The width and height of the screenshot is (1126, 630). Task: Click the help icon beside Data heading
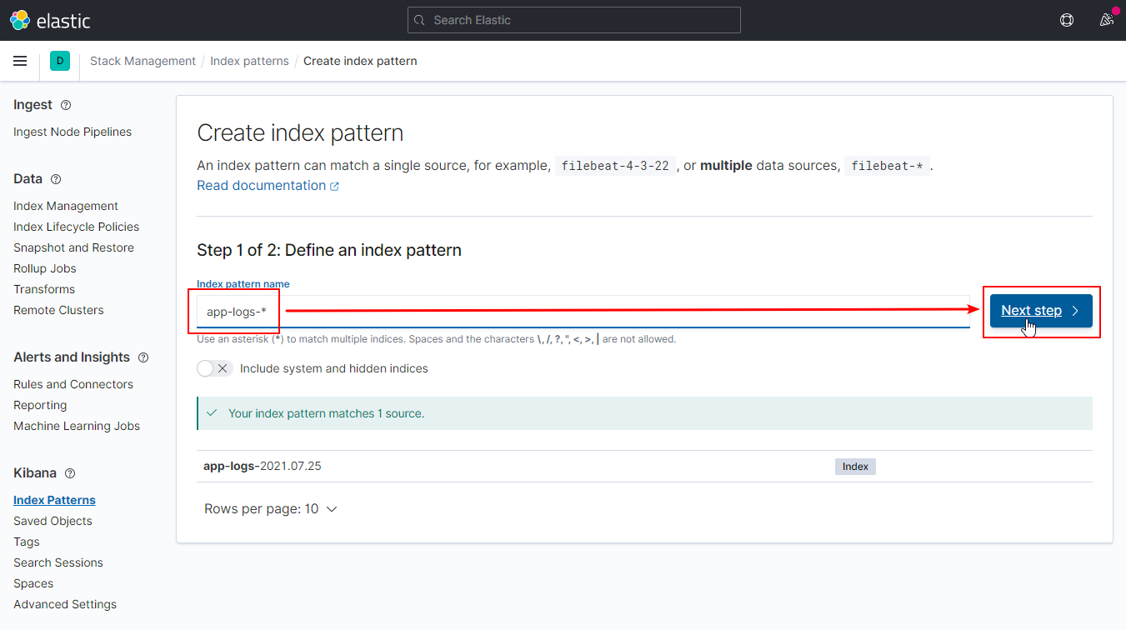point(55,178)
